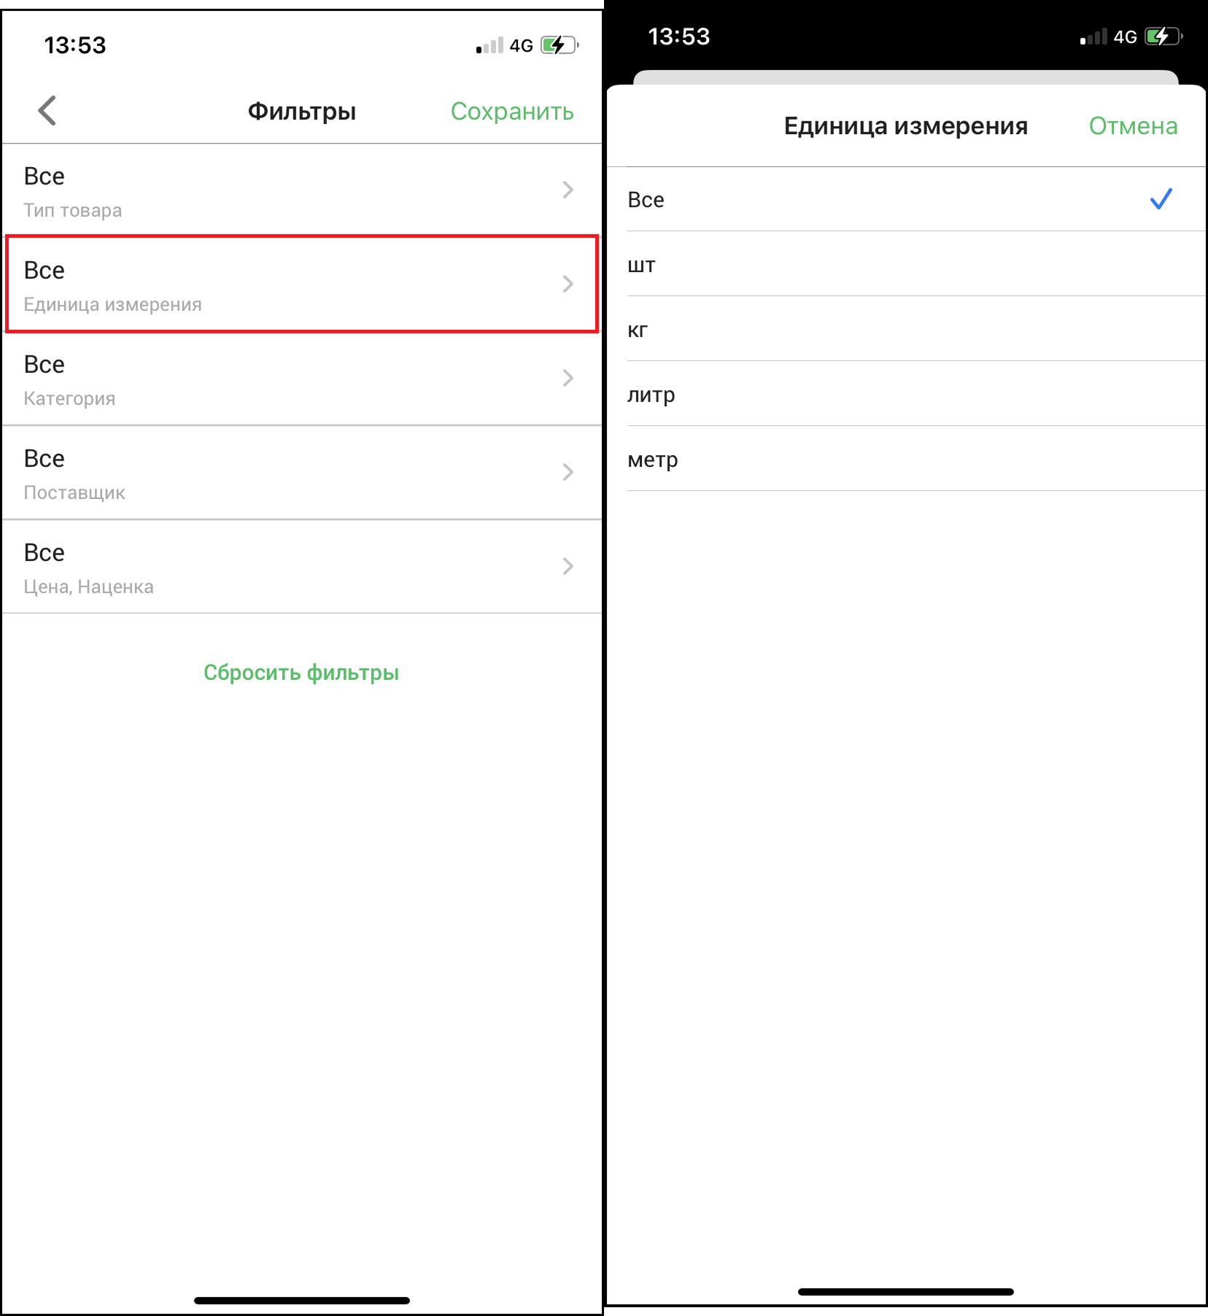
Task: Tap the sheet grabber bar above Единица измерения
Action: pos(906,77)
